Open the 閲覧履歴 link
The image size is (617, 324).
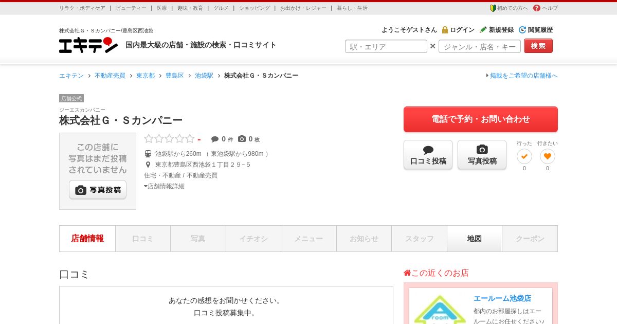coord(540,30)
